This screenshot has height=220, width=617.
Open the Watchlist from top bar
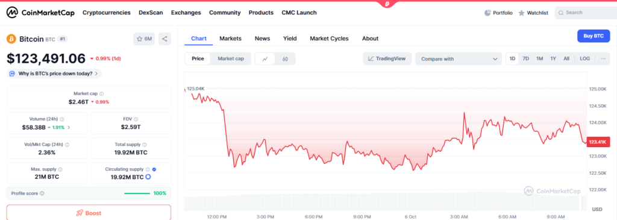tap(533, 13)
